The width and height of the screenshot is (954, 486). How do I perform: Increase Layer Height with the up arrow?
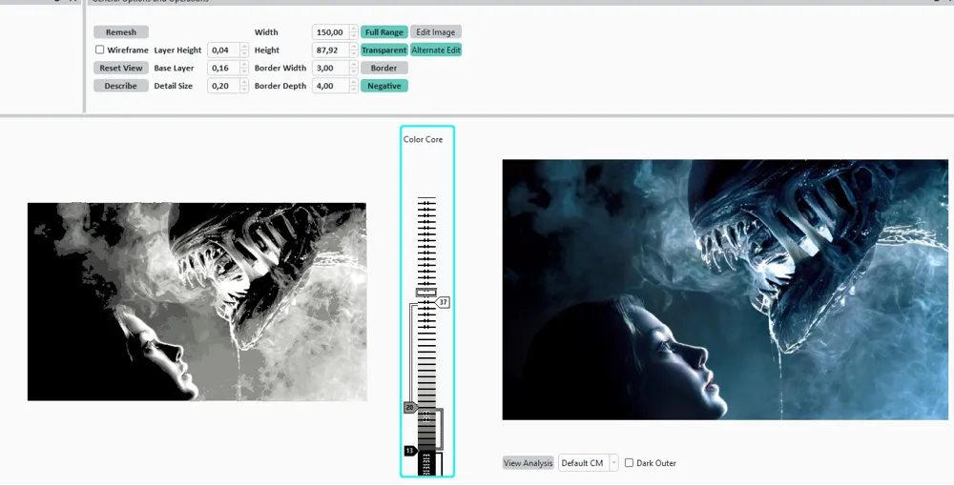point(244,46)
